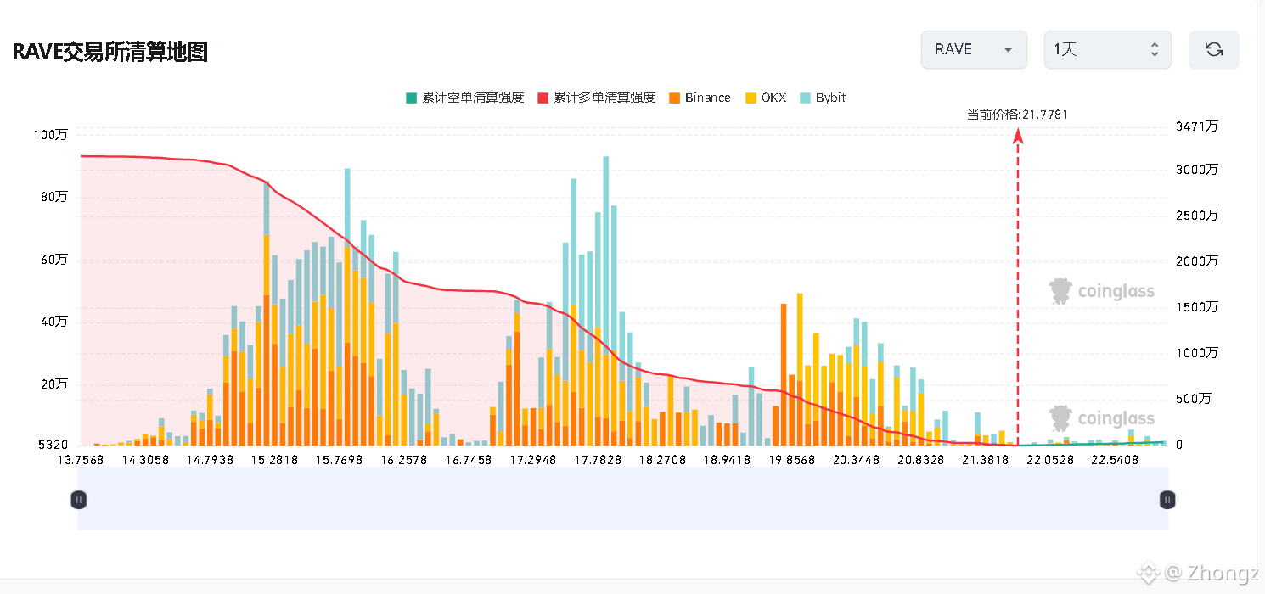Click the right axis value 2500万
This screenshot has width=1265, height=594.
click(1196, 216)
